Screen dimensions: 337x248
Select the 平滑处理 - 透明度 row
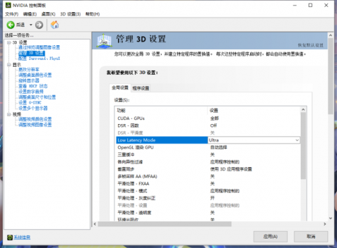click(208, 213)
